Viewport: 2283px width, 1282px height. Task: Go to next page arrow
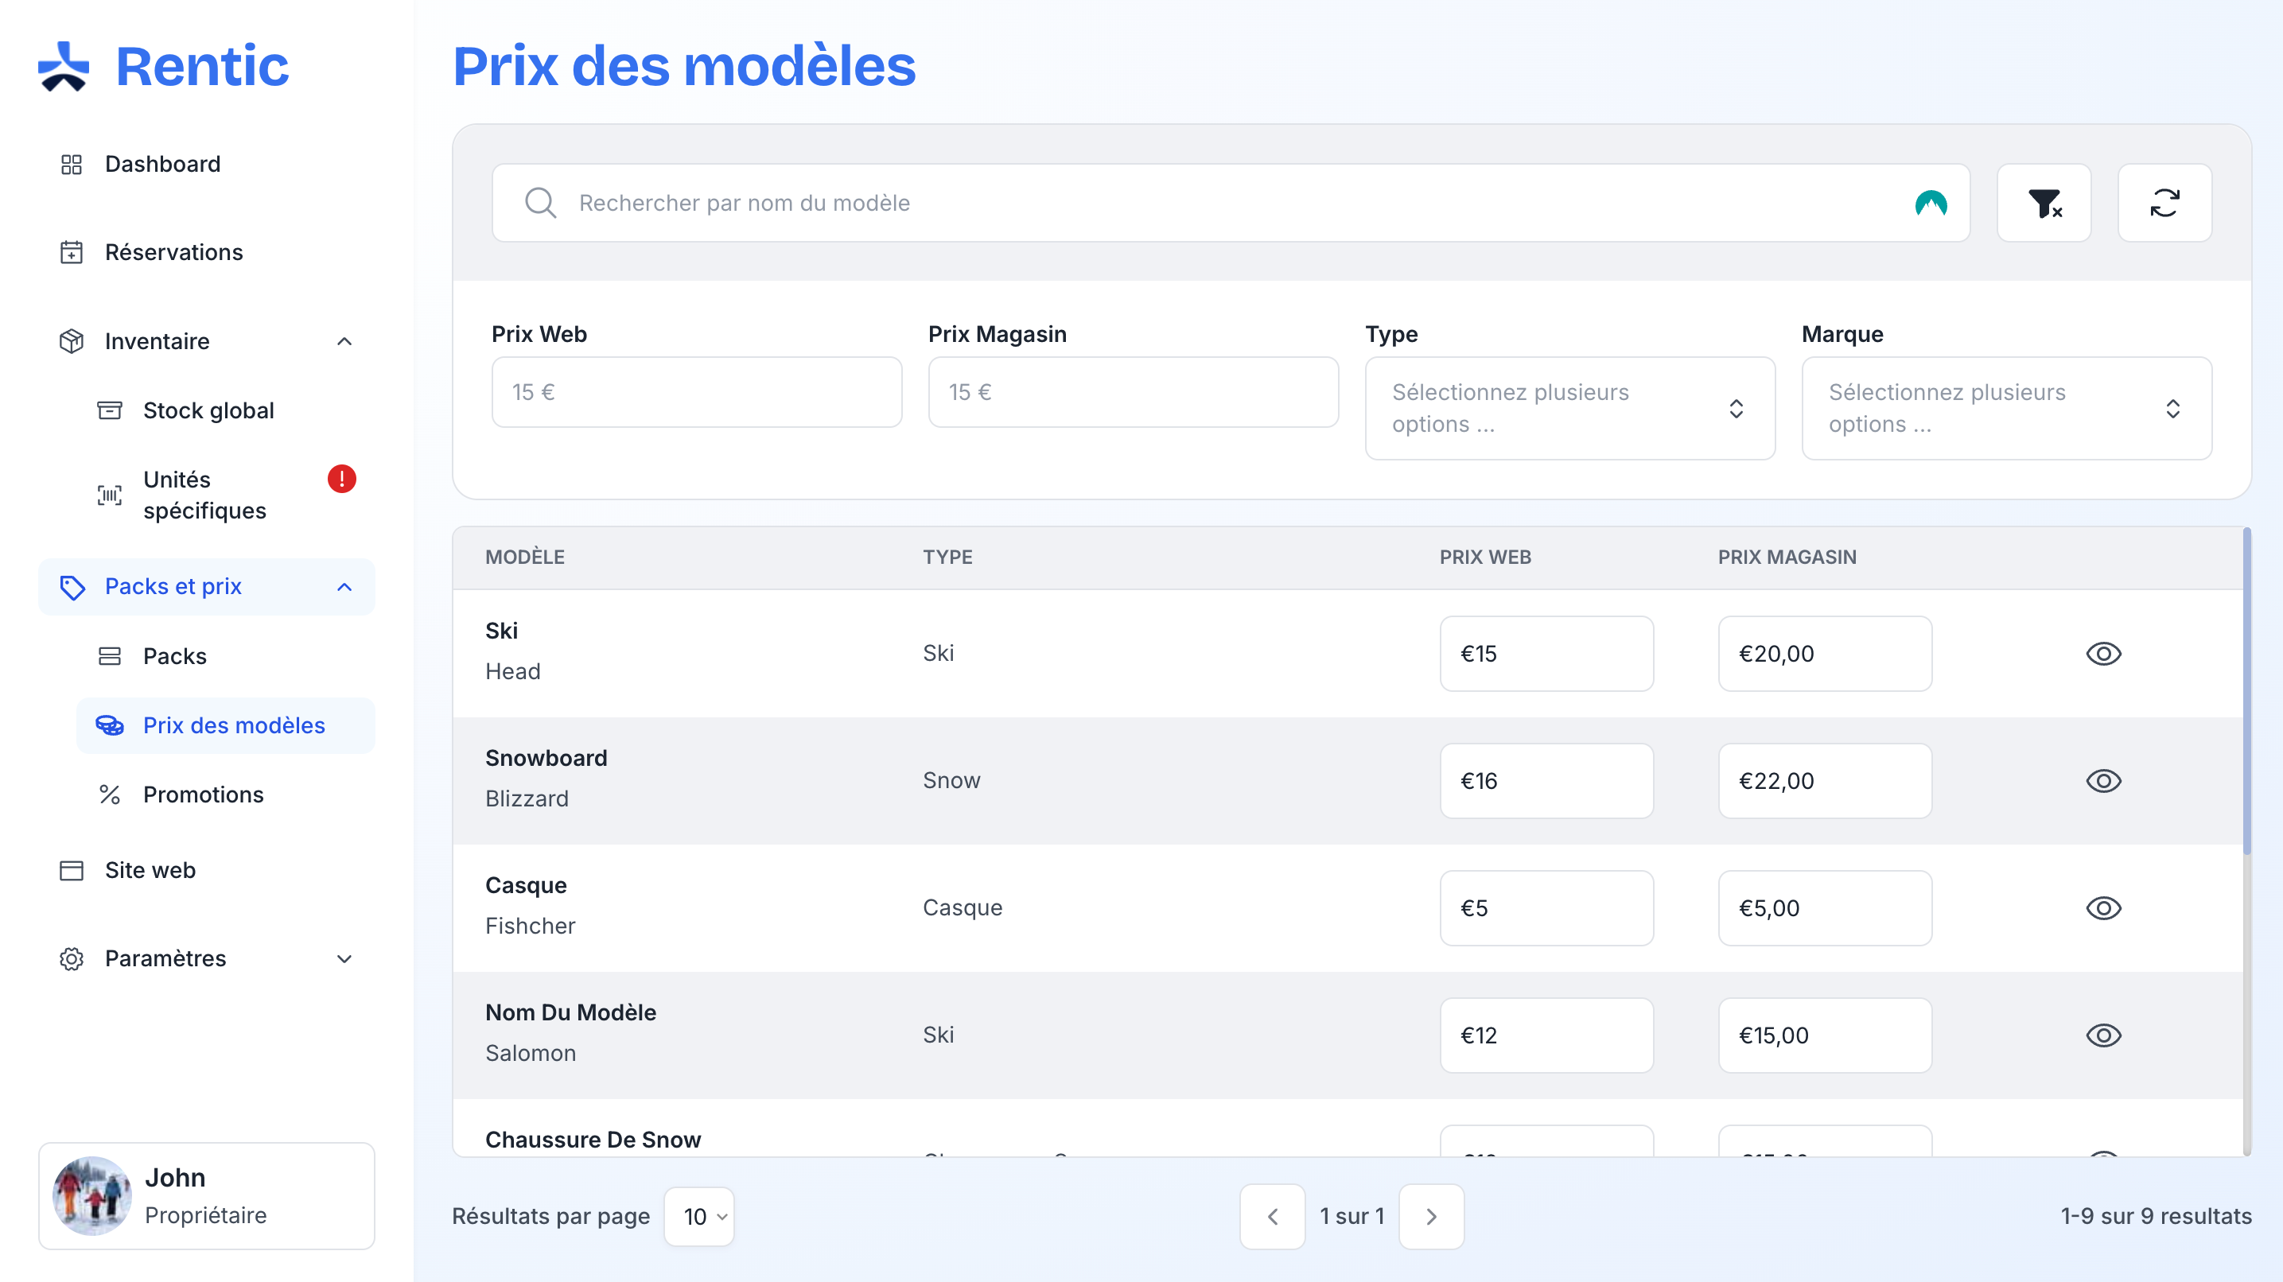point(1431,1217)
